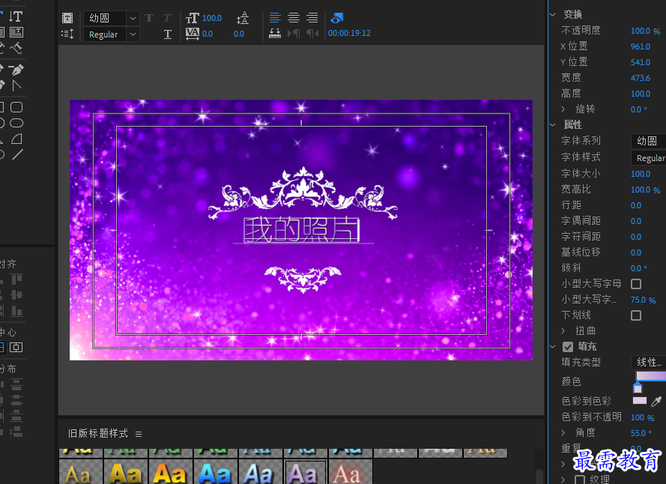
Task: Apply the red serif Aa style
Action: pyautogui.click(x=350, y=473)
